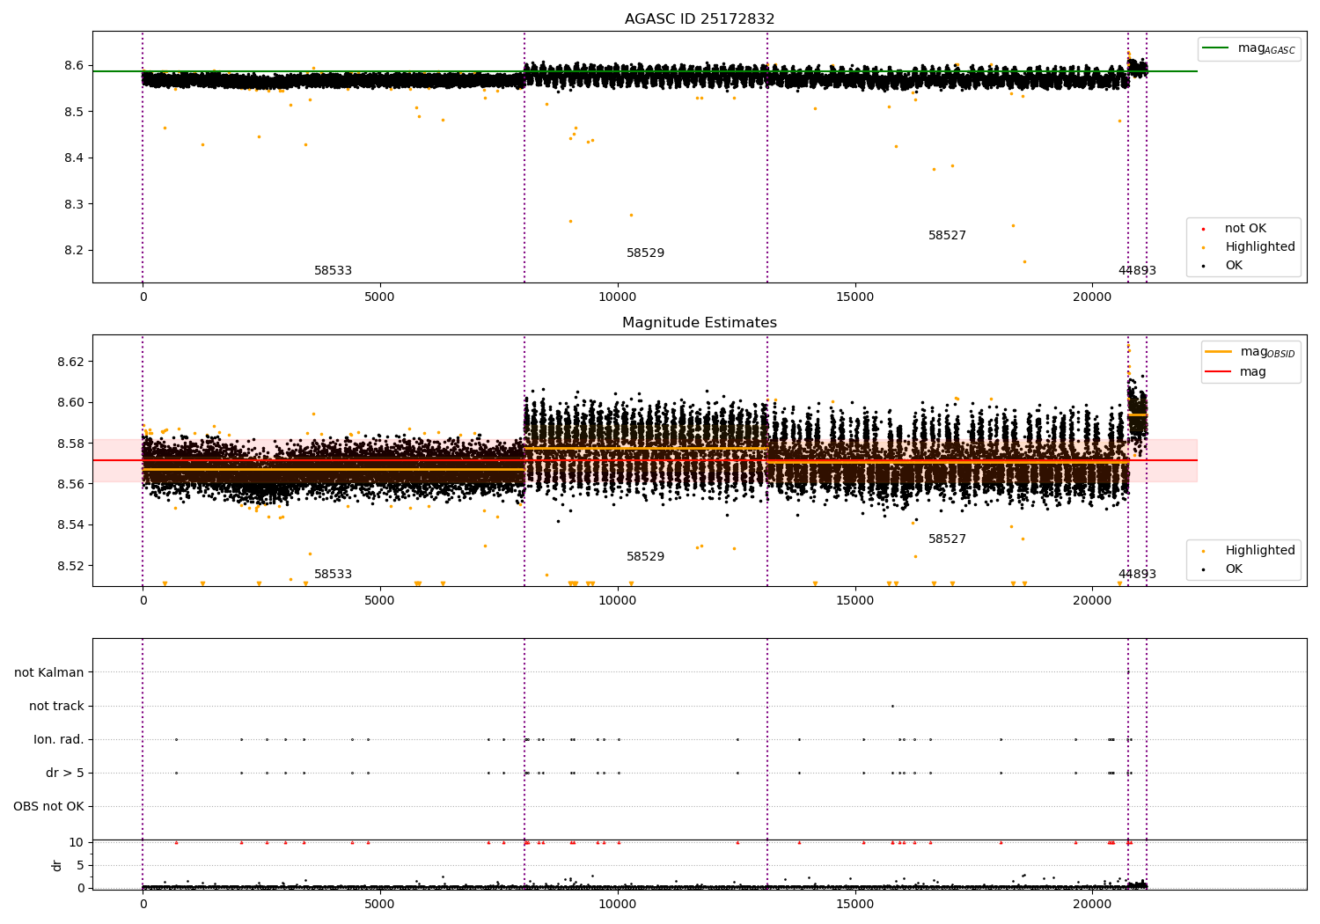The width and height of the screenshot is (1320, 924).
Task: Click the 8.4 y-axis tick in top plot
Action: pos(74,158)
